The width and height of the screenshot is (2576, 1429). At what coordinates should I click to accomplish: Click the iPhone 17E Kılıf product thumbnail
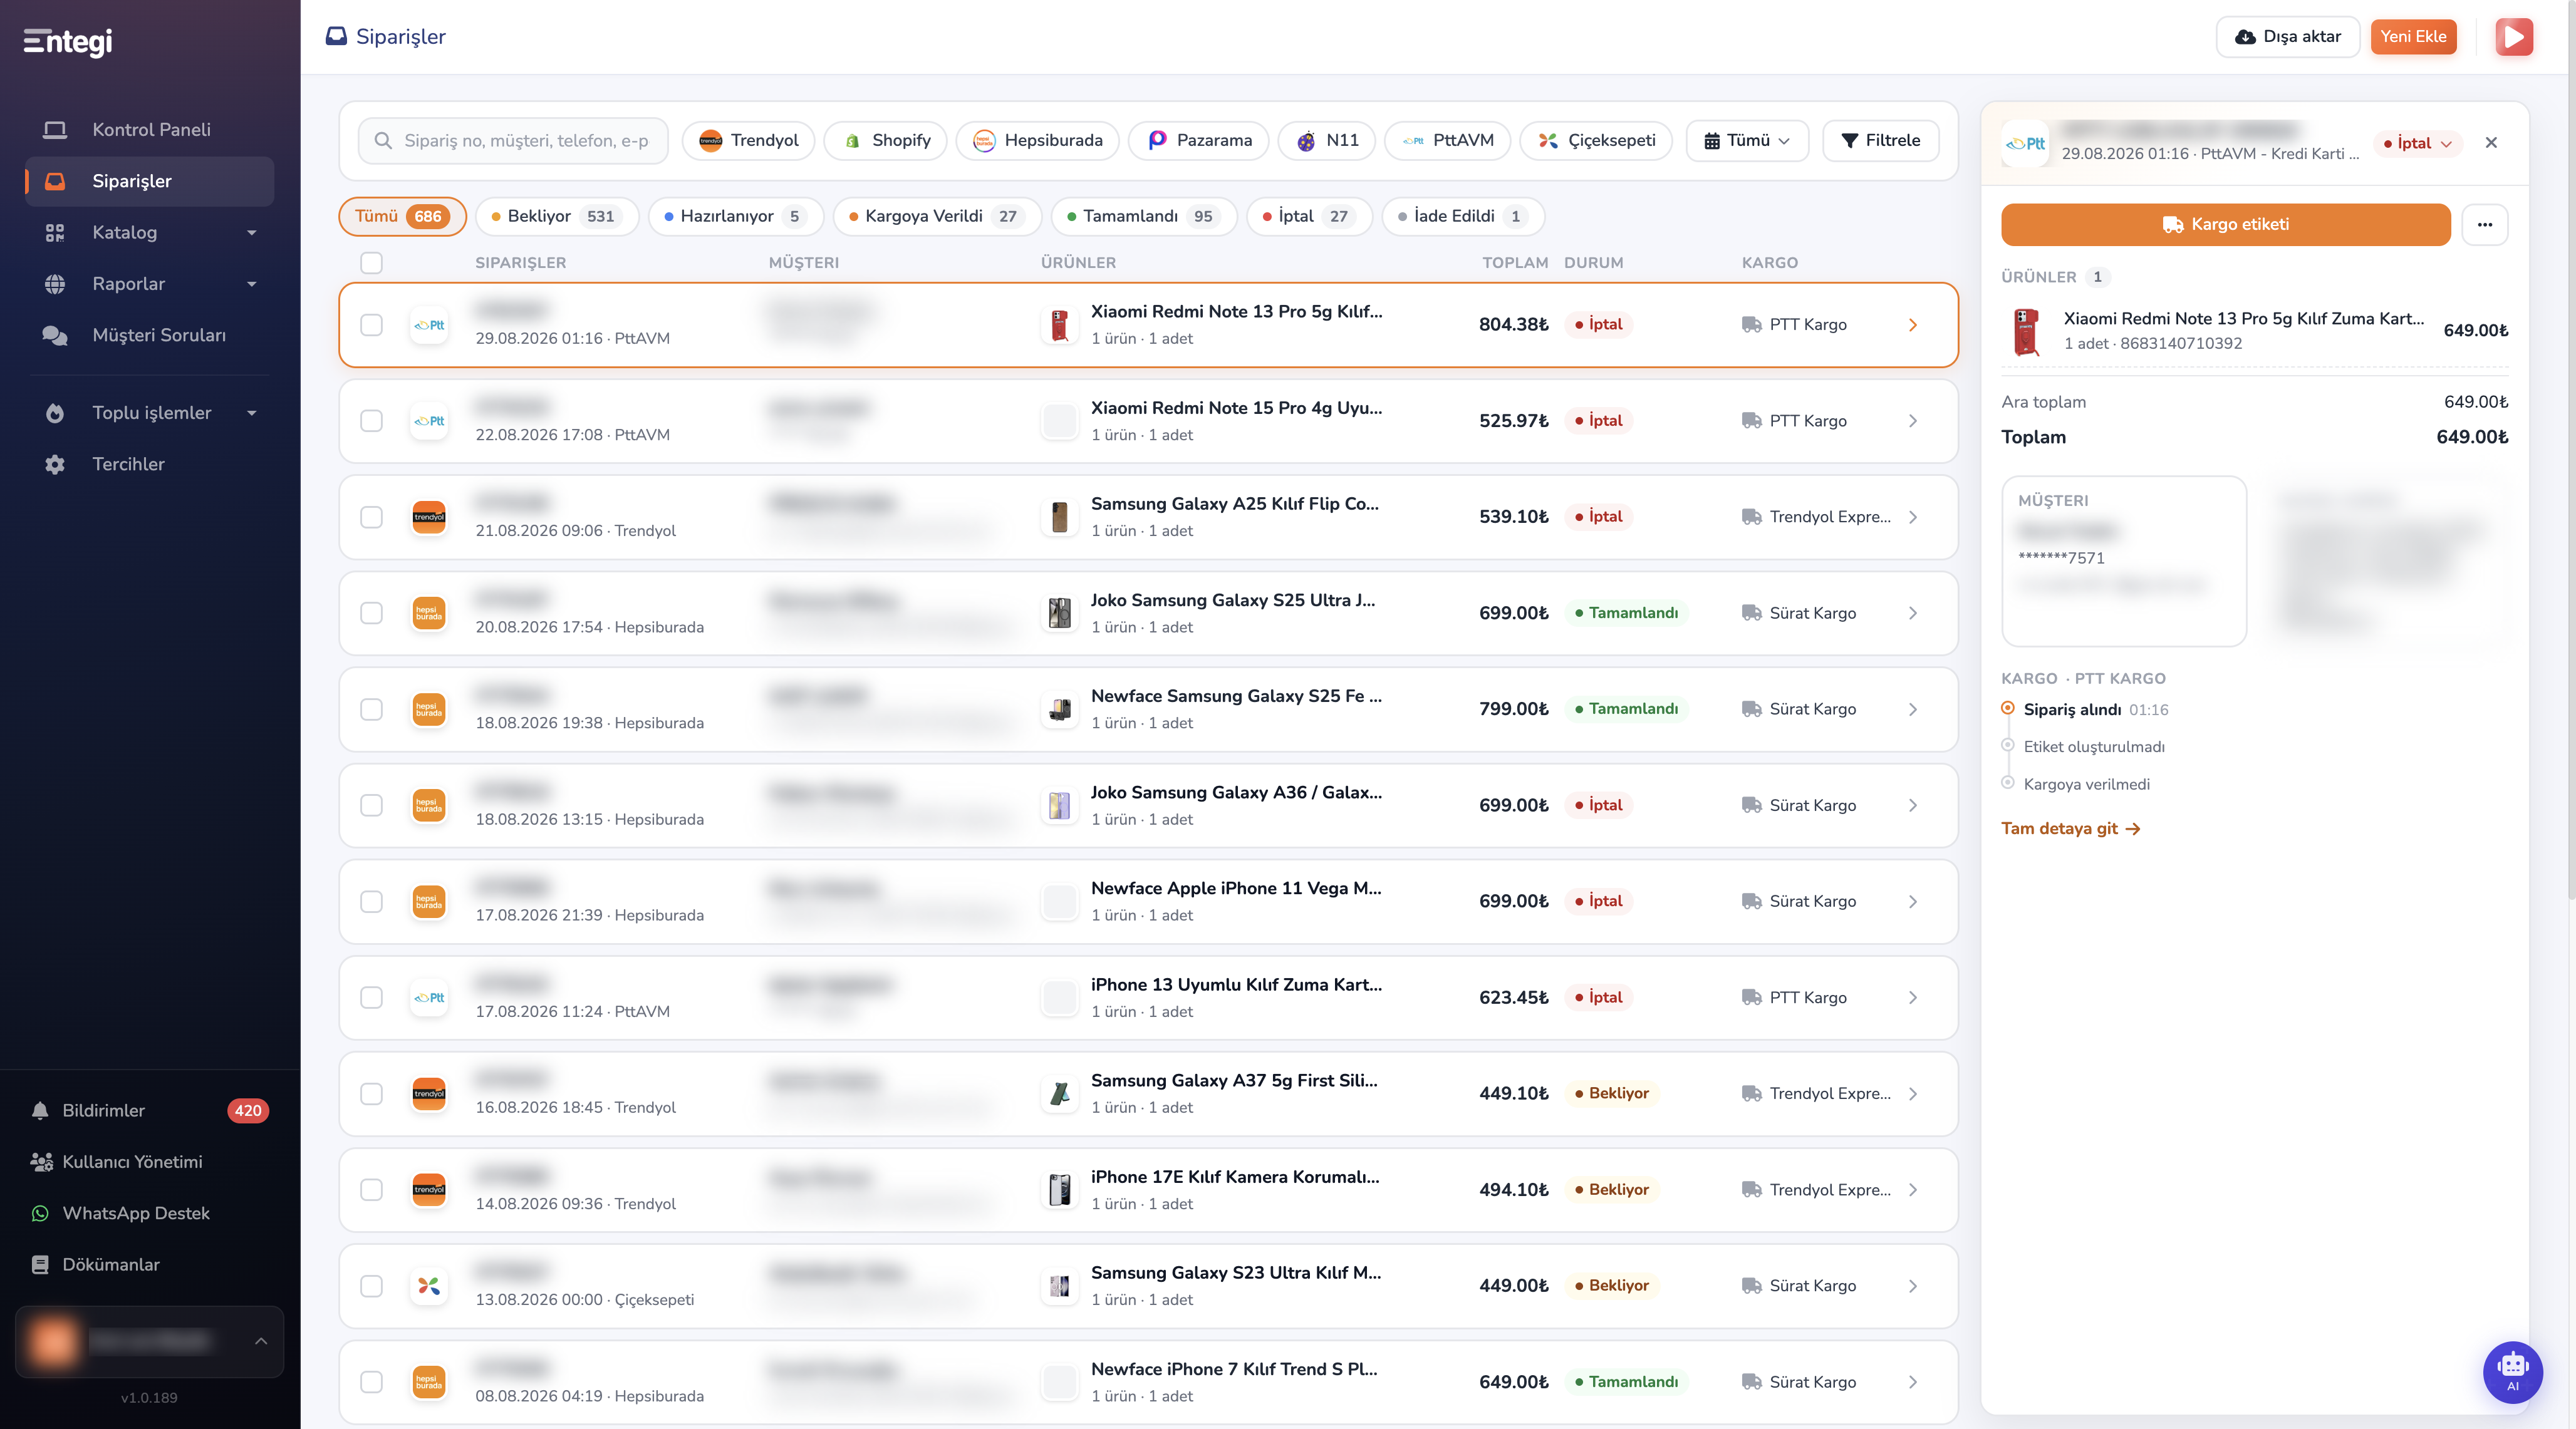pos(1059,1189)
